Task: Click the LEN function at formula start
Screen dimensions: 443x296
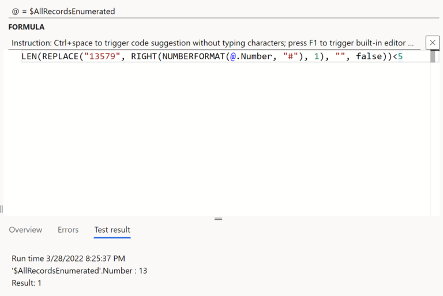Action: (29, 56)
